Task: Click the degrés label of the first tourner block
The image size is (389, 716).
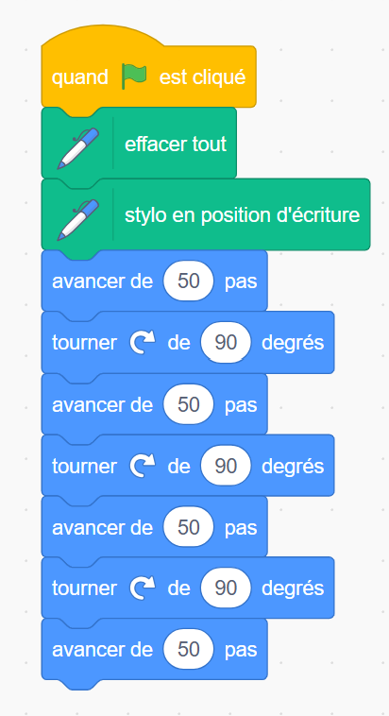Action: point(293,343)
